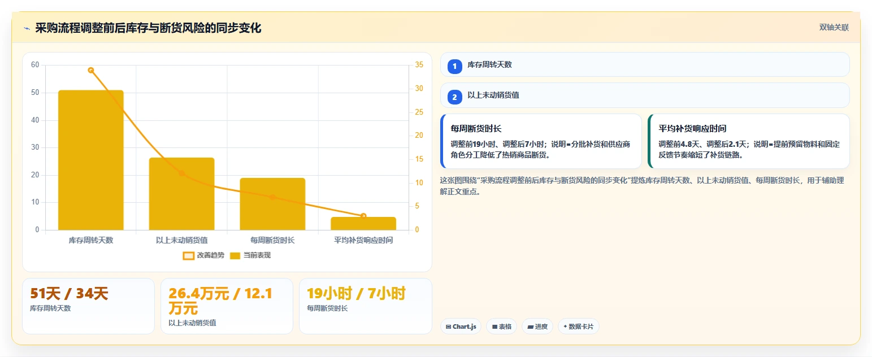Click the 以上未动销货值 bar in the chart
The height and width of the screenshot is (357, 872).
[x=181, y=194]
